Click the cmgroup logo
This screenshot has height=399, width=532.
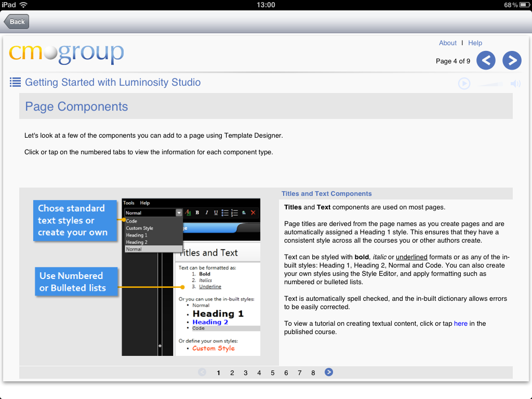point(66,54)
